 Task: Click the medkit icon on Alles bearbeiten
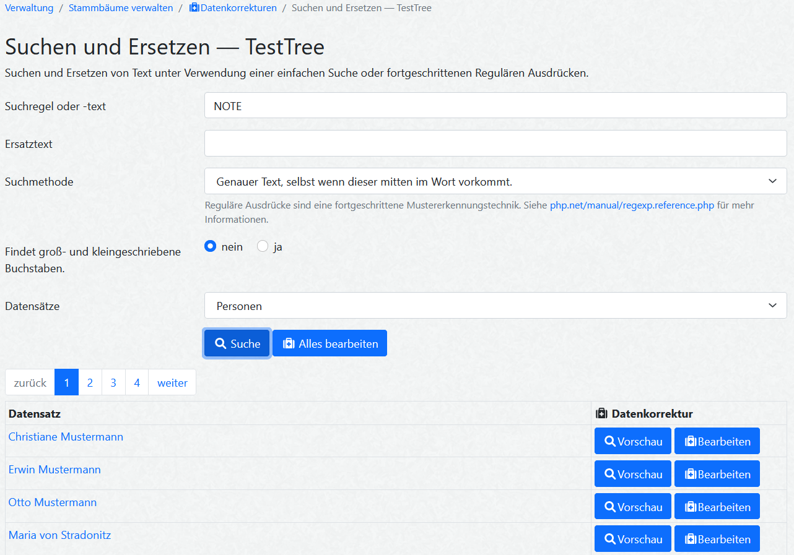(x=289, y=344)
